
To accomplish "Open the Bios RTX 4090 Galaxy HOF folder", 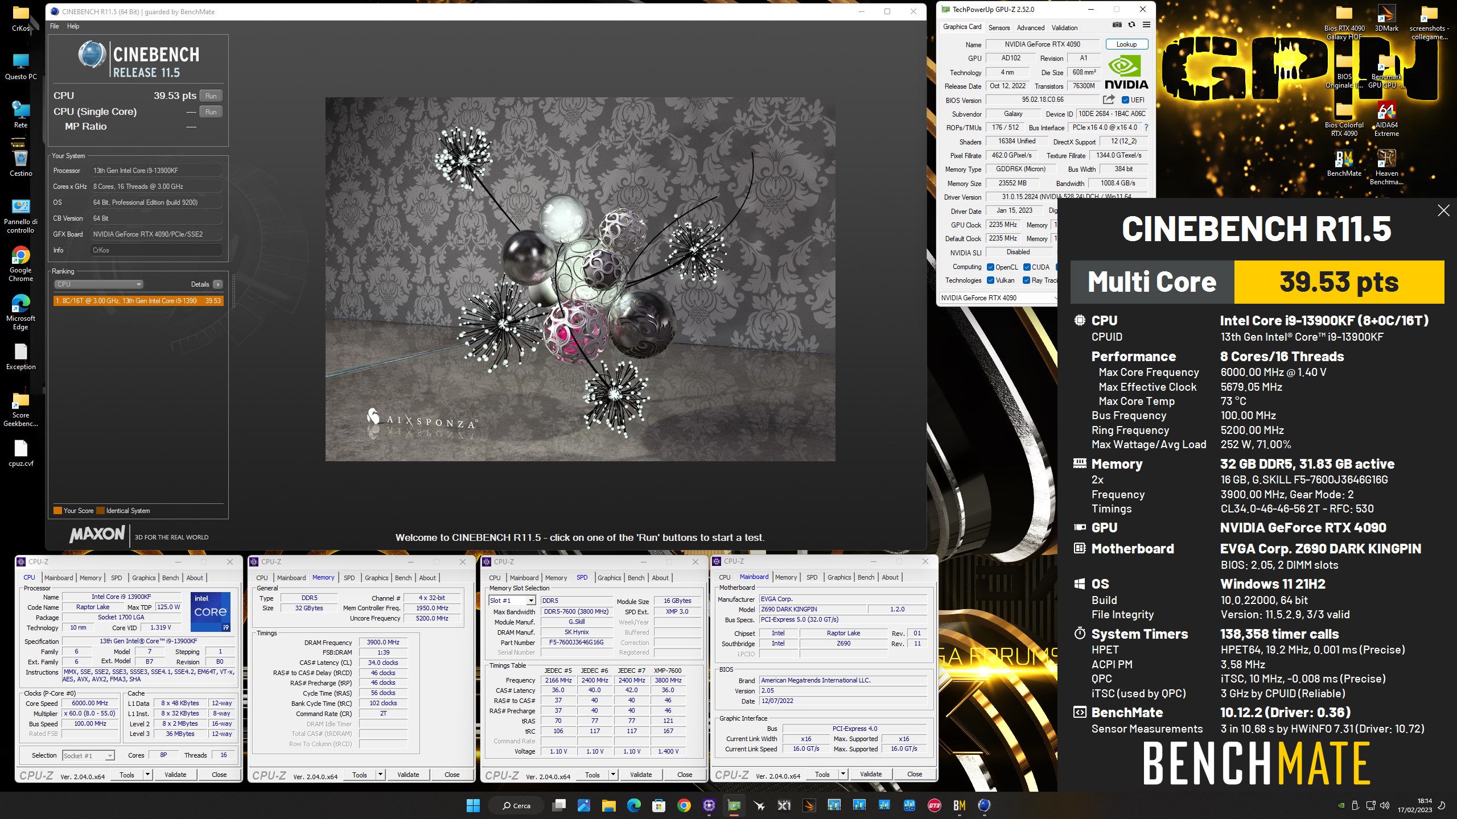I will (x=1344, y=23).
